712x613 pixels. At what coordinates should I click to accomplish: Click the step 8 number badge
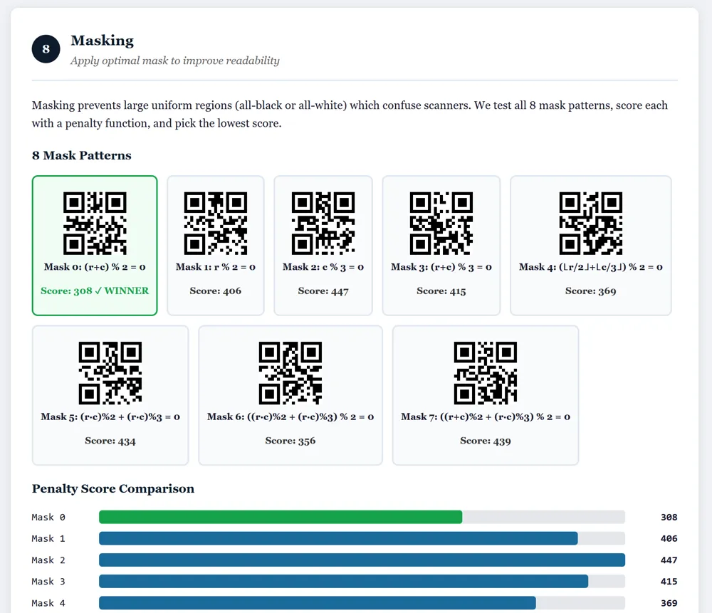pos(46,49)
